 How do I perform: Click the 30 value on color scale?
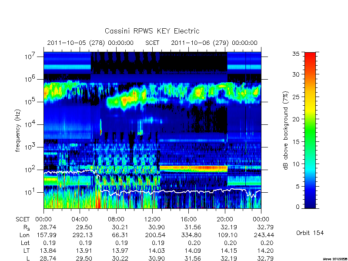296,74
